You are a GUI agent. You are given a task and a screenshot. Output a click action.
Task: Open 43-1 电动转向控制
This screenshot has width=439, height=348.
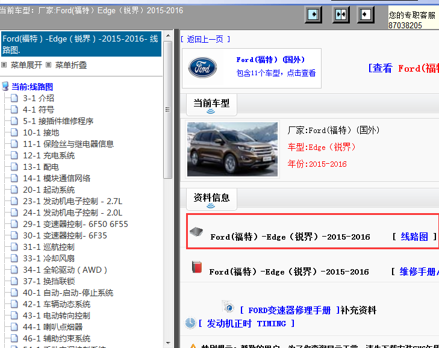click(57, 316)
